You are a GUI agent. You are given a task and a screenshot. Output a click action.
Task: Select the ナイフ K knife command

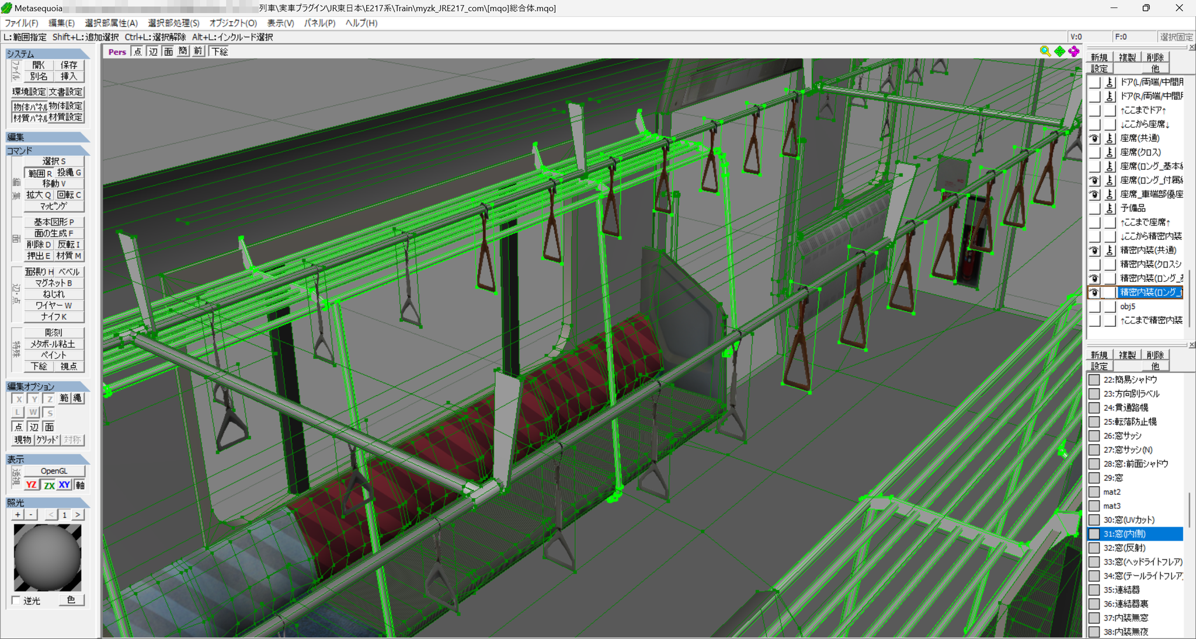(x=54, y=316)
